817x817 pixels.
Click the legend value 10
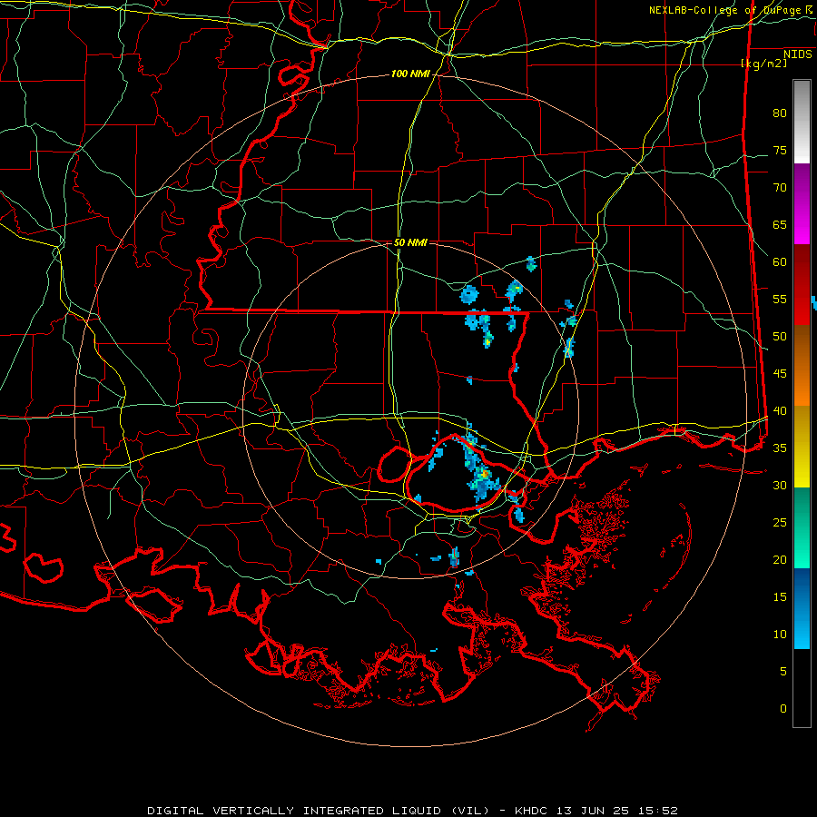pyautogui.click(x=780, y=635)
